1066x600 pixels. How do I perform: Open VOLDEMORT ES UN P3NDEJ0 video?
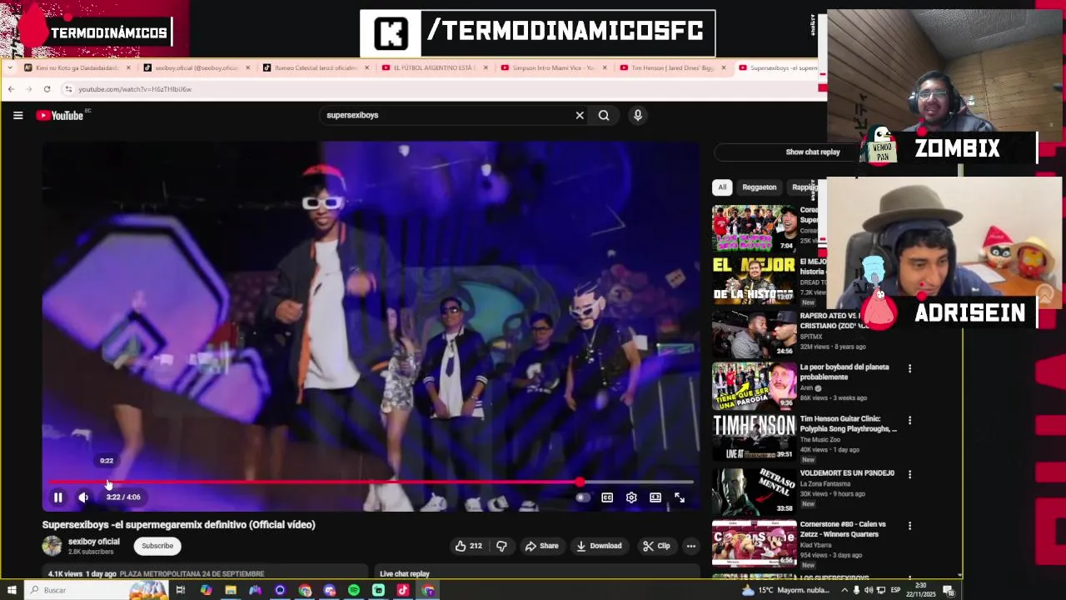coord(847,473)
